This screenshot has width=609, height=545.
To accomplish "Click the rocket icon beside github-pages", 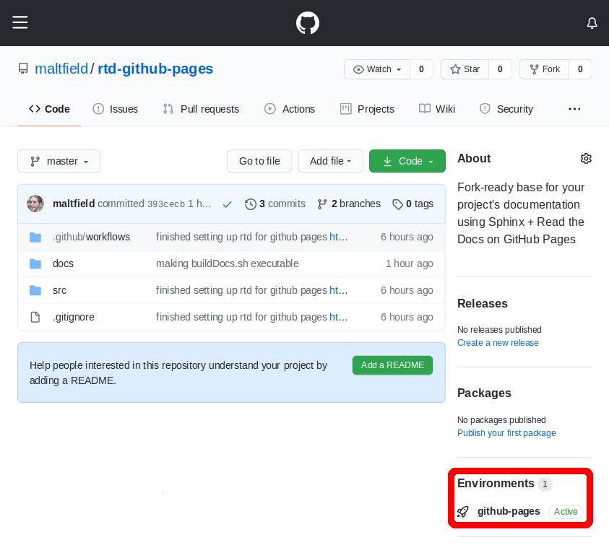I will [x=463, y=512].
